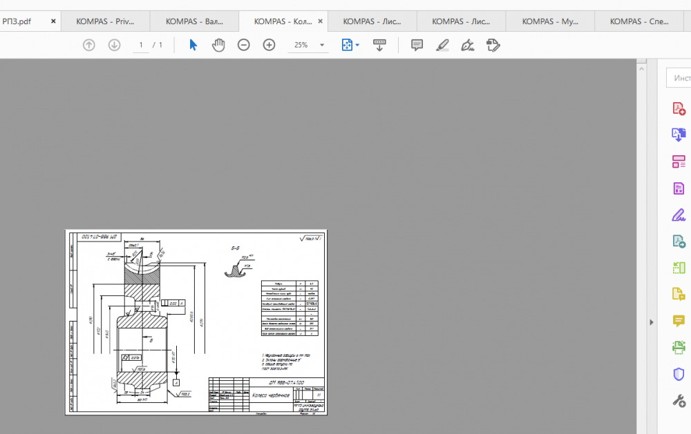Image resolution: width=691 pixels, height=434 pixels.
Task: Click the zoom in plus button
Action: pos(269,45)
